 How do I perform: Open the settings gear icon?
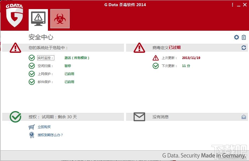point(236,37)
